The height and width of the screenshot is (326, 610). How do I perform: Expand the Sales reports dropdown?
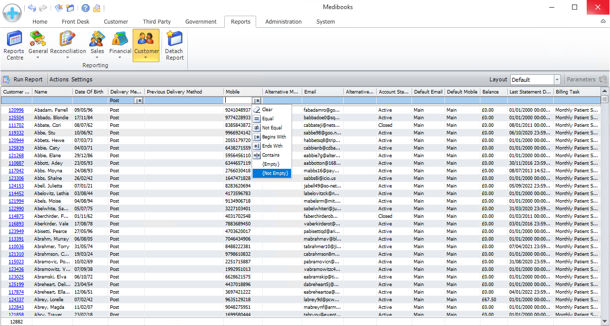coord(97,57)
